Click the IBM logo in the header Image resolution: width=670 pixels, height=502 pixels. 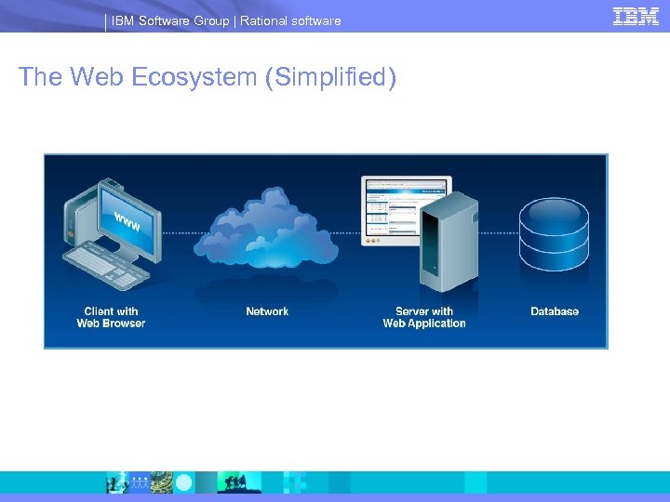pos(636,17)
